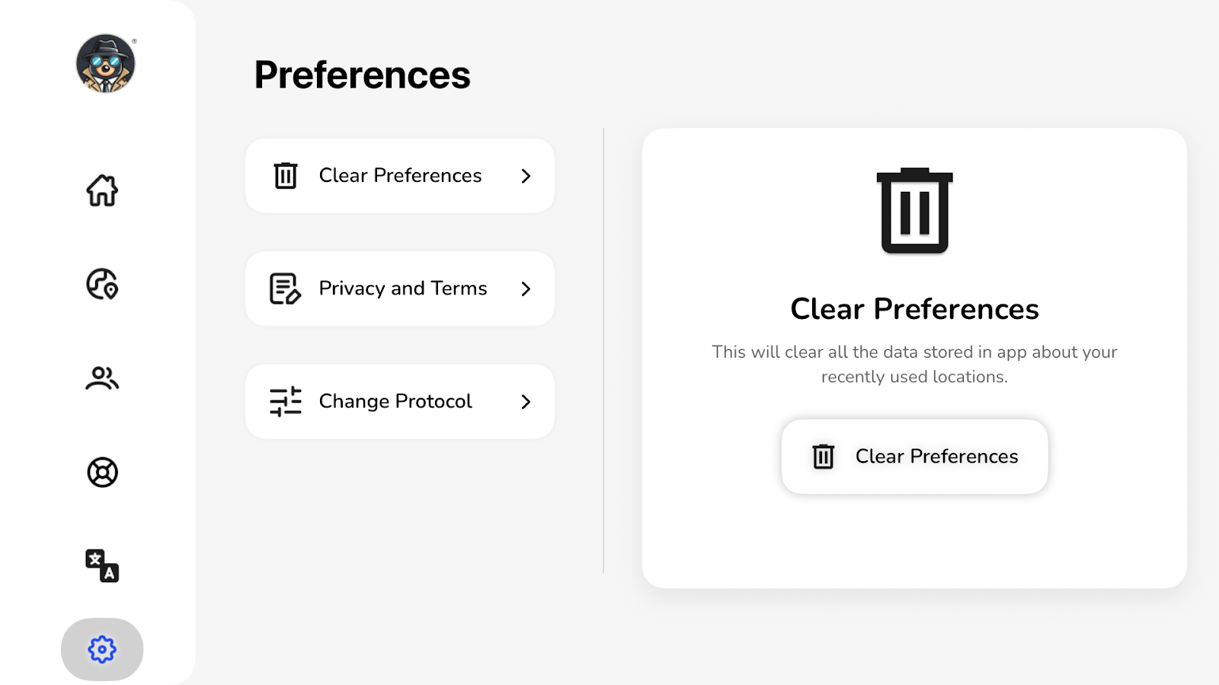Screen dimensions: 1219x685
Task: Open the users/account sidebar icon
Action: pos(102,378)
